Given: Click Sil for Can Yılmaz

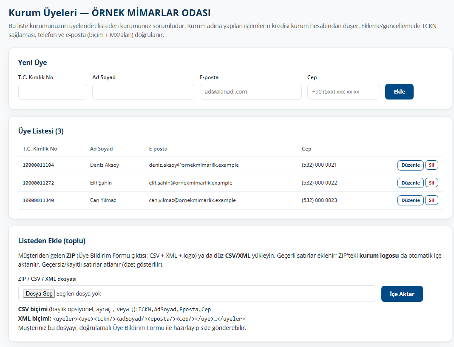Looking at the screenshot, I should coord(431,200).
